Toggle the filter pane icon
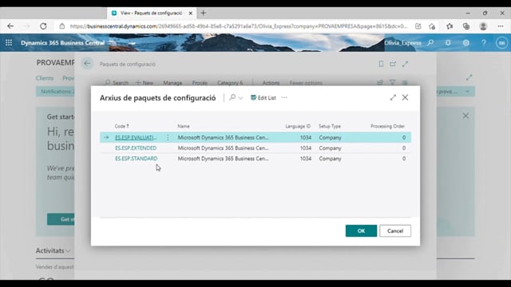This screenshot has height=287, width=511. pyautogui.click(x=392, y=83)
